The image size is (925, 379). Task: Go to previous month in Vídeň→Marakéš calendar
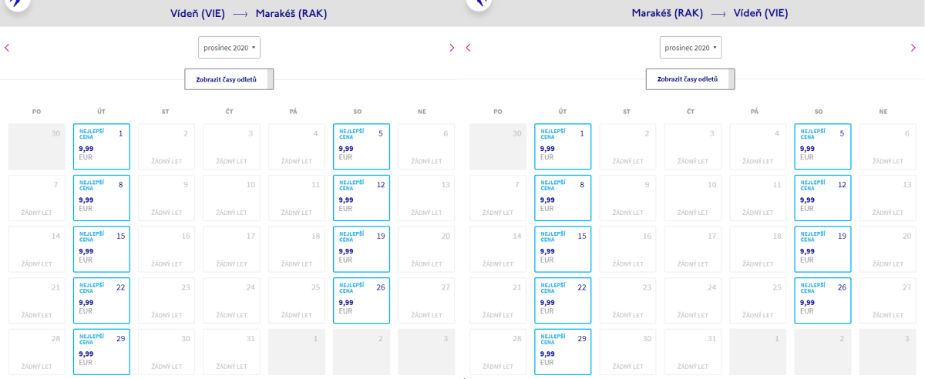[7, 48]
